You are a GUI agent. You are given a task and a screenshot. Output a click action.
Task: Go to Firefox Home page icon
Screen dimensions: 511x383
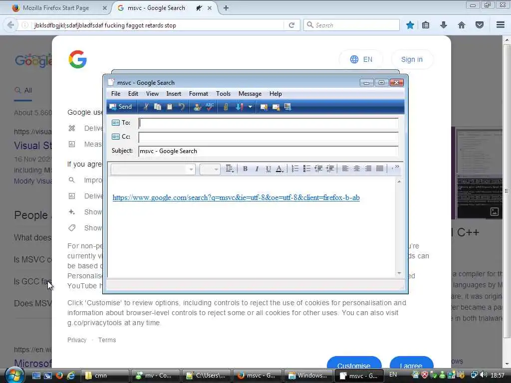coord(462,25)
